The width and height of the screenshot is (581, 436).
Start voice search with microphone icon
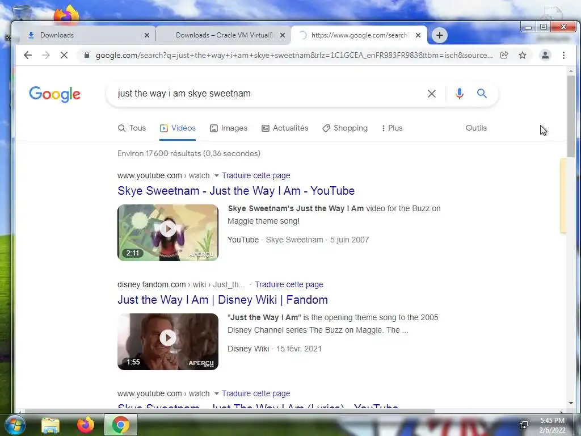click(x=460, y=94)
